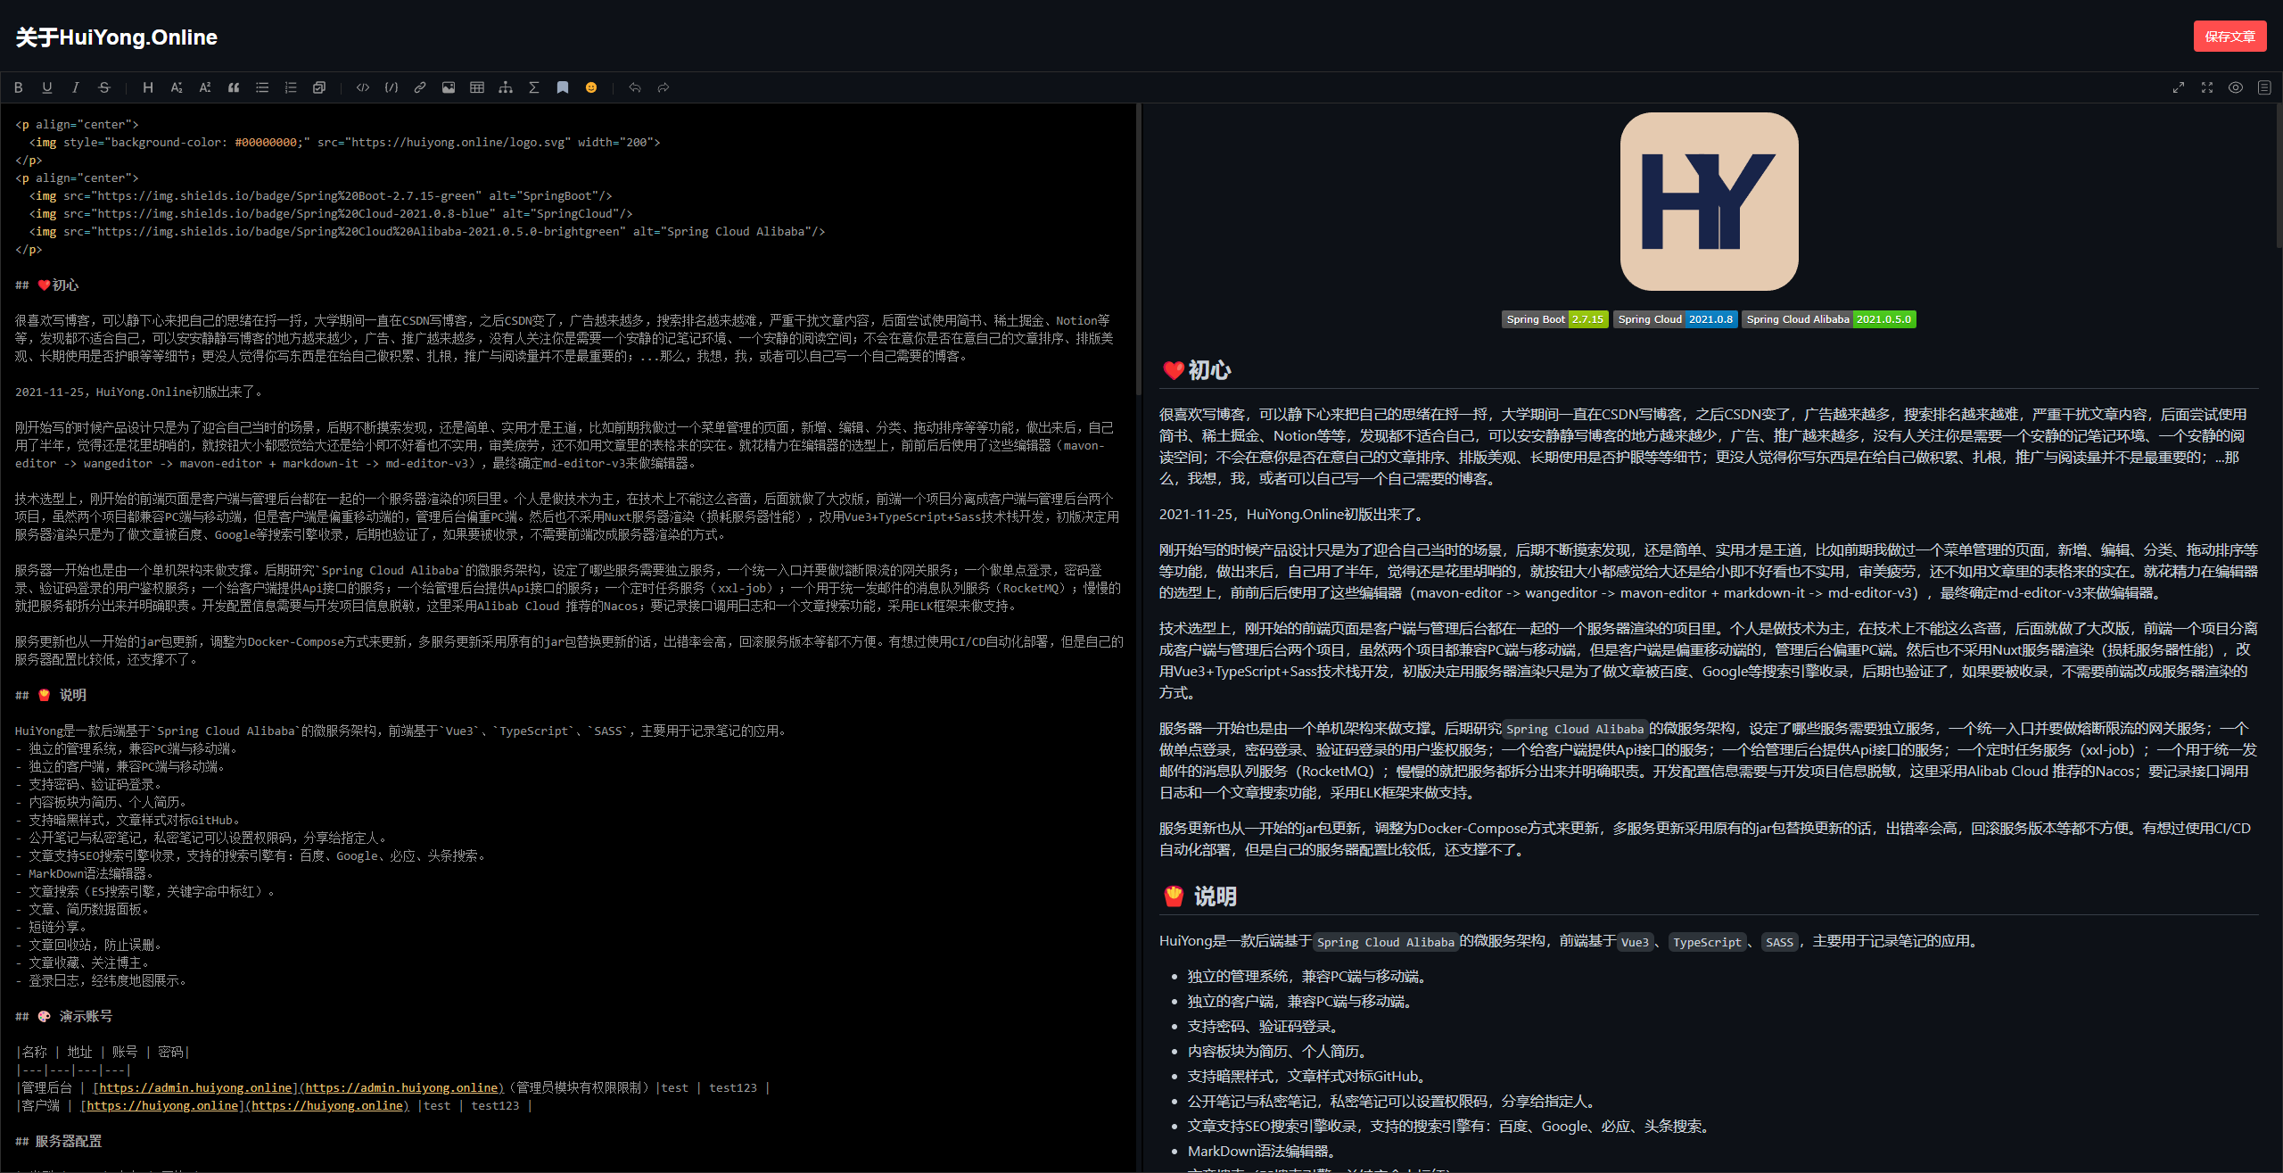Insert inline code with angle brackets icon
Image resolution: width=2283 pixels, height=1173 pixels.
tap(363, 87)
